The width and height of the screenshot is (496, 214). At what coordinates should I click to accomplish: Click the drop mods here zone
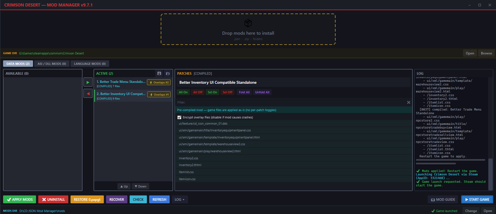pos(248,29)
